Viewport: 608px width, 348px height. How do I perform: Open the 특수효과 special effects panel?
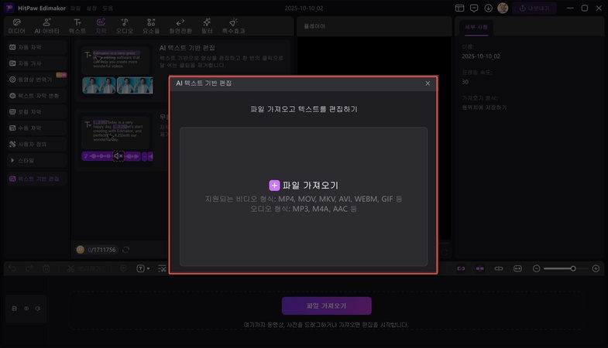234,26
